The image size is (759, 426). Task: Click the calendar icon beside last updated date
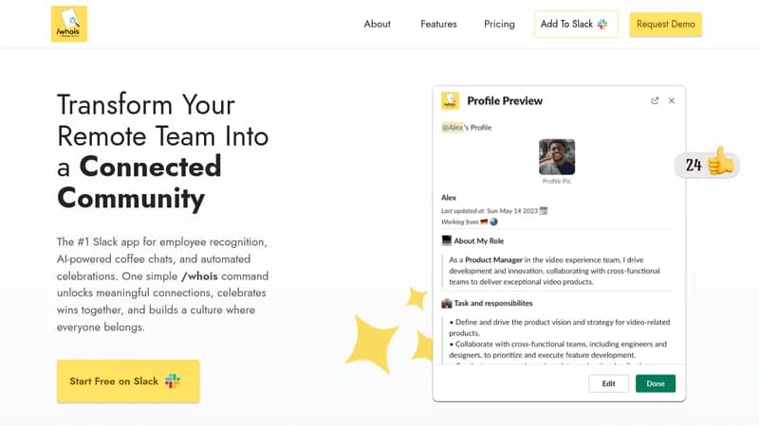544,210
